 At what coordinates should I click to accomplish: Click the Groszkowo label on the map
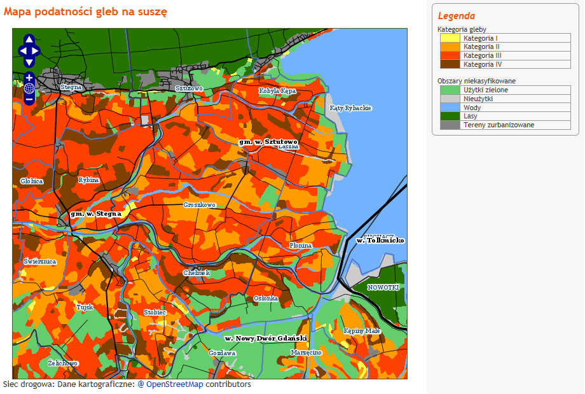point(200,205)
